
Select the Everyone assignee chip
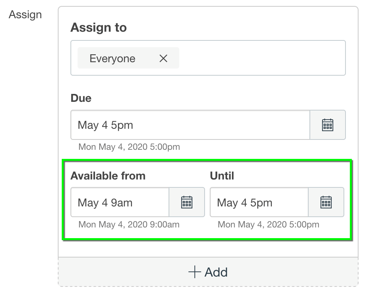click(x=112, y=59)
